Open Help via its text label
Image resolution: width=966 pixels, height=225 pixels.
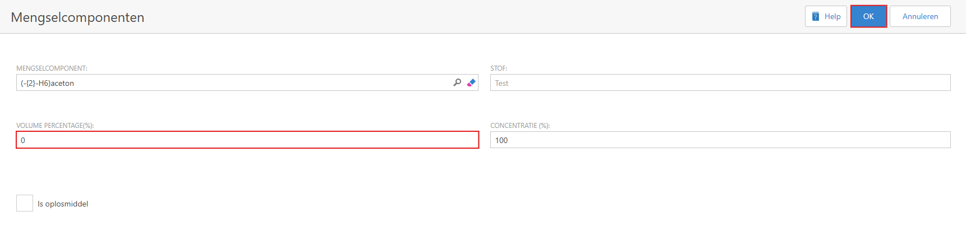[832, 16]
